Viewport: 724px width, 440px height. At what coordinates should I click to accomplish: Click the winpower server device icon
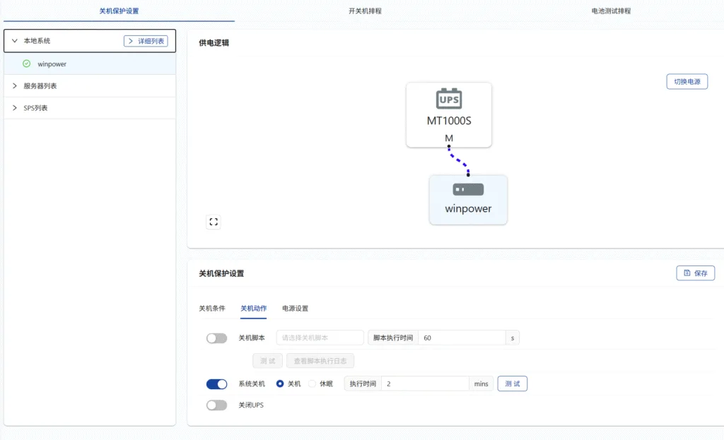(468, 189)
